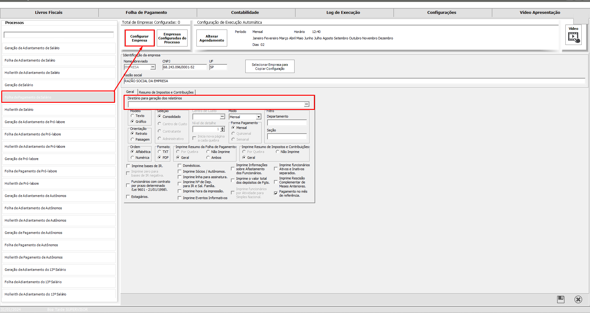
Task: Select Folha de Adiantamento de Salário process
Action: click(59, 60)
